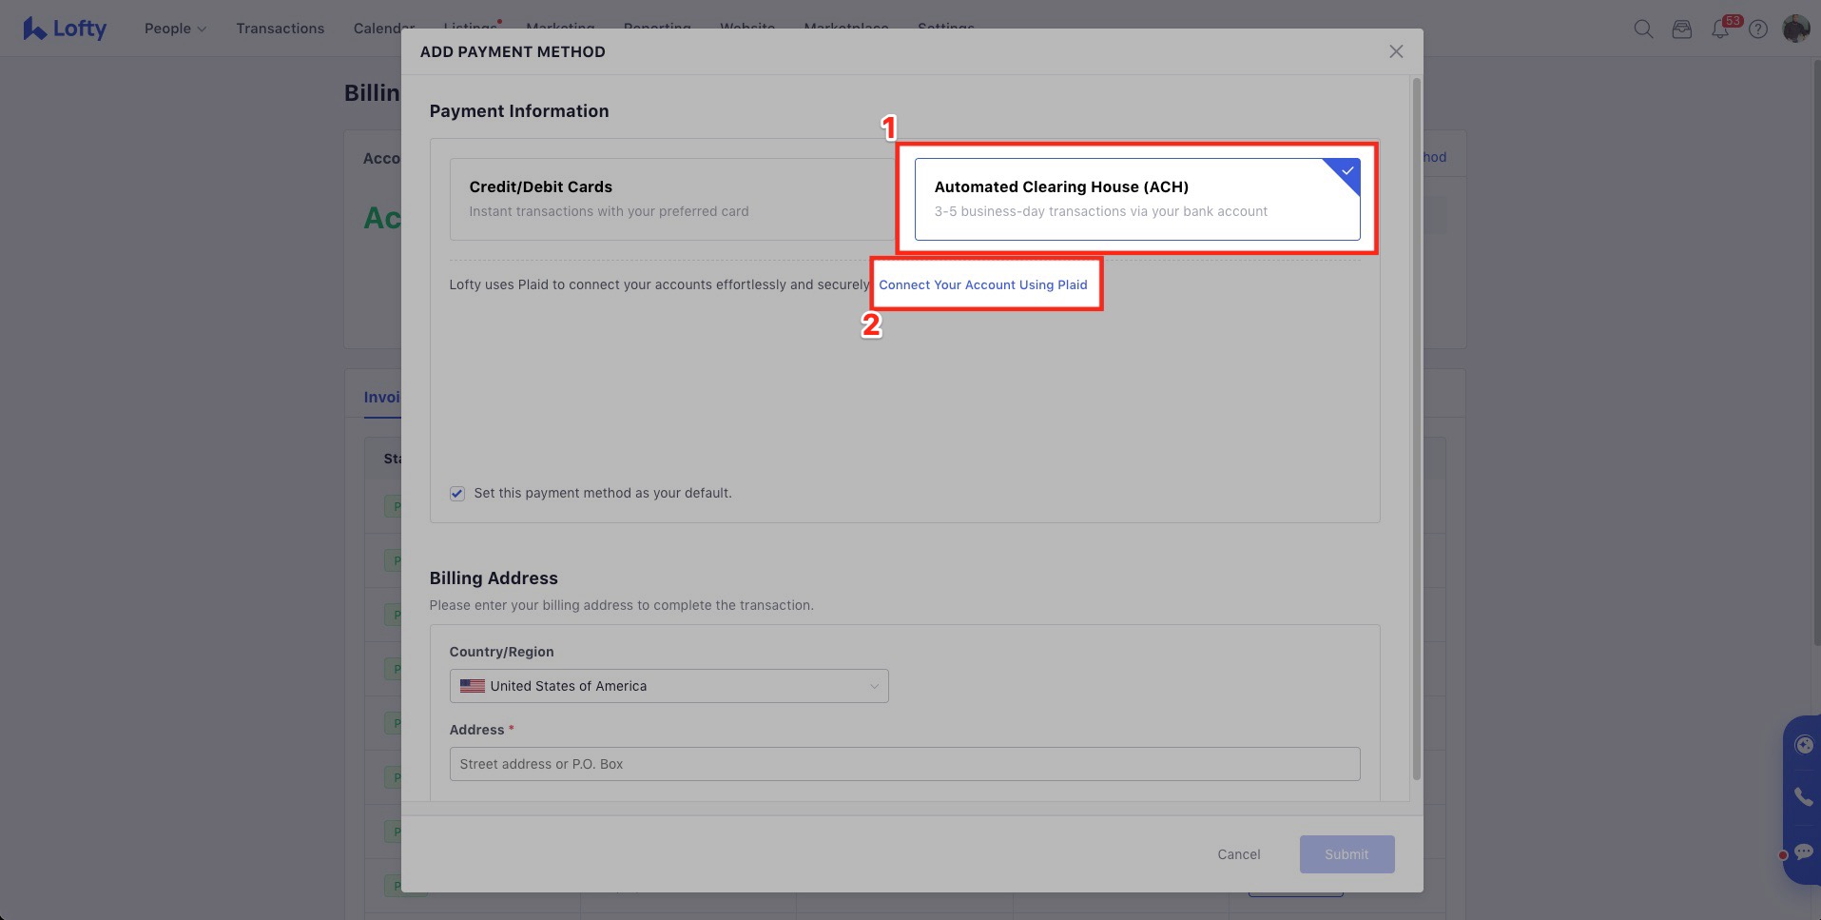Open the chat bubble widget

(x=1803, y=851)
